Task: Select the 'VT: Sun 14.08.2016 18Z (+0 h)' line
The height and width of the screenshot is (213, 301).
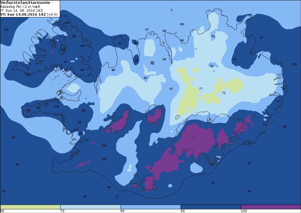Action: tap(29, 14)
